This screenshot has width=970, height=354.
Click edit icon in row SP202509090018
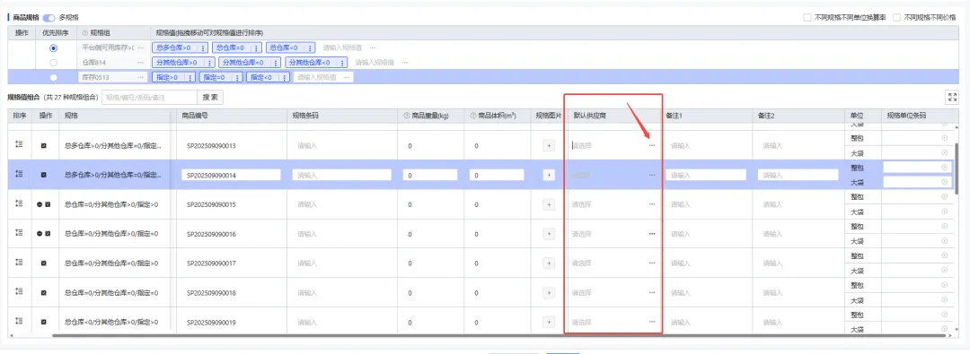(x=43, y=293)
